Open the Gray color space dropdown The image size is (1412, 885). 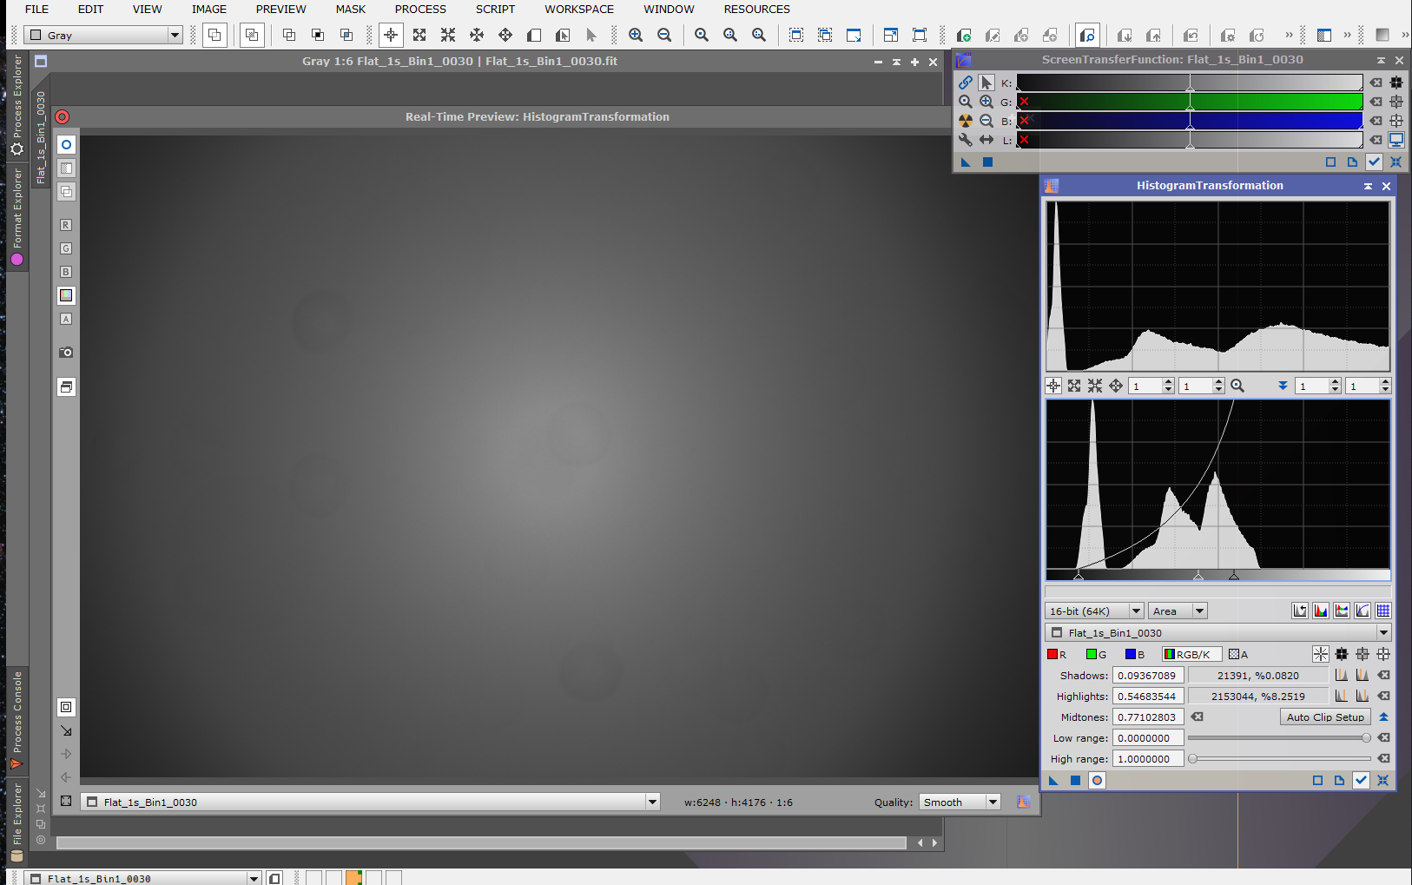pyautogui.click(x=102, y=36)
